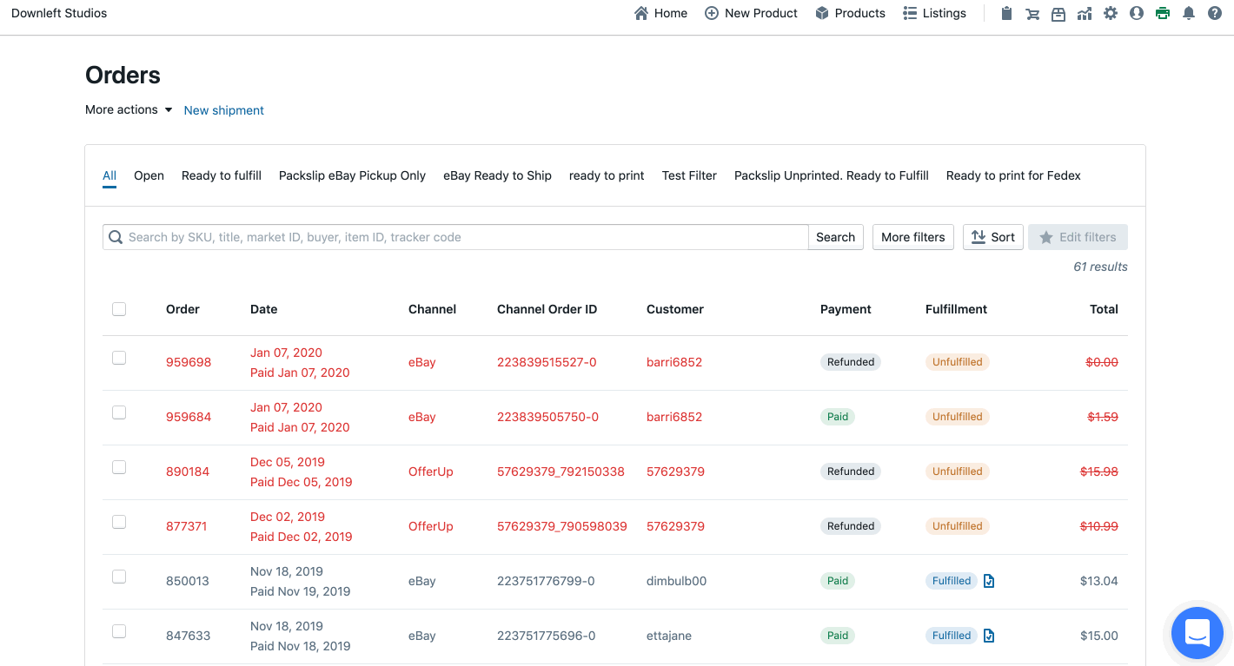
Task: Open order 890184
Action: tap(188, 471)
